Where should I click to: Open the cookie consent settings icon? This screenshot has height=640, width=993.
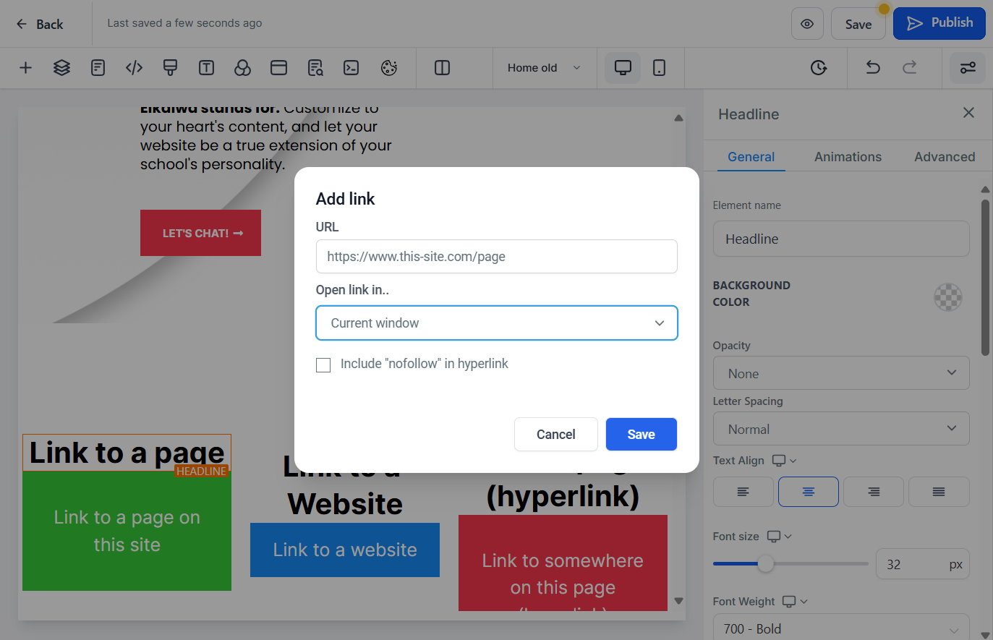pos(389,68)
